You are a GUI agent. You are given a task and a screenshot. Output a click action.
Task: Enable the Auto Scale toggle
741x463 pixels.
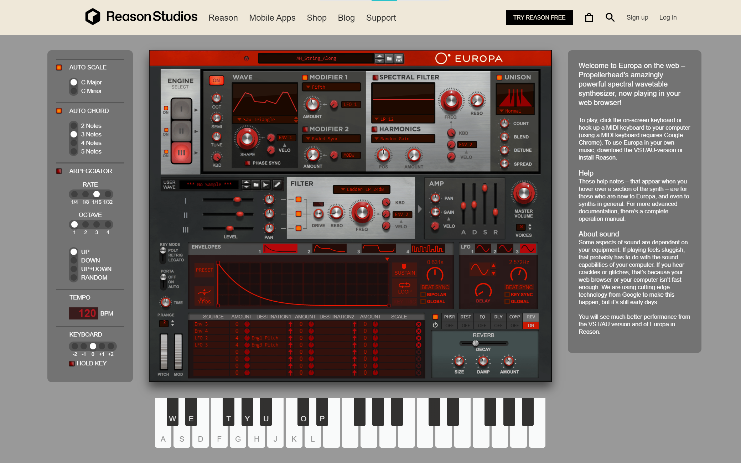pos(59,67)
